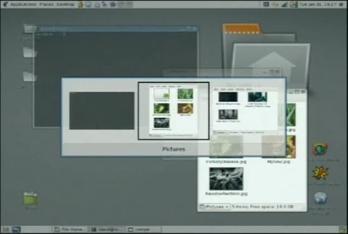Open the Applications menu in top panel
Screen dimensions: 348x234
pos(23,4)
